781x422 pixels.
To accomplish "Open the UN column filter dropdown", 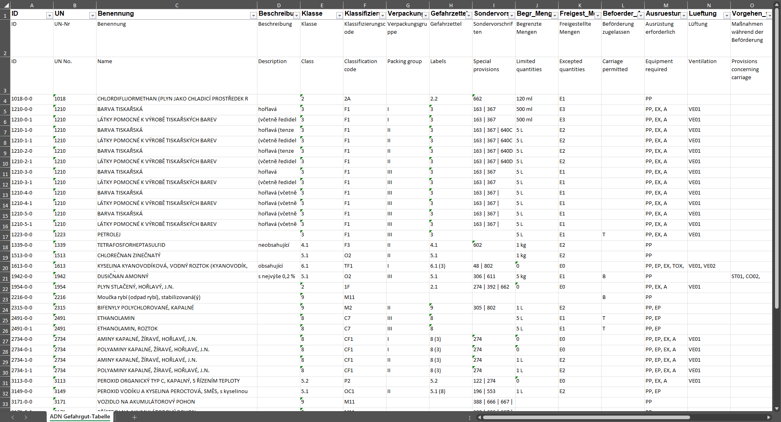I will point(92,15).
